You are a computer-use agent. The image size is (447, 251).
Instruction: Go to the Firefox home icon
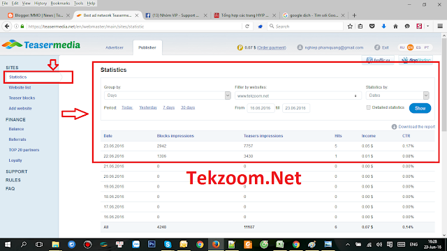point(395,26)
